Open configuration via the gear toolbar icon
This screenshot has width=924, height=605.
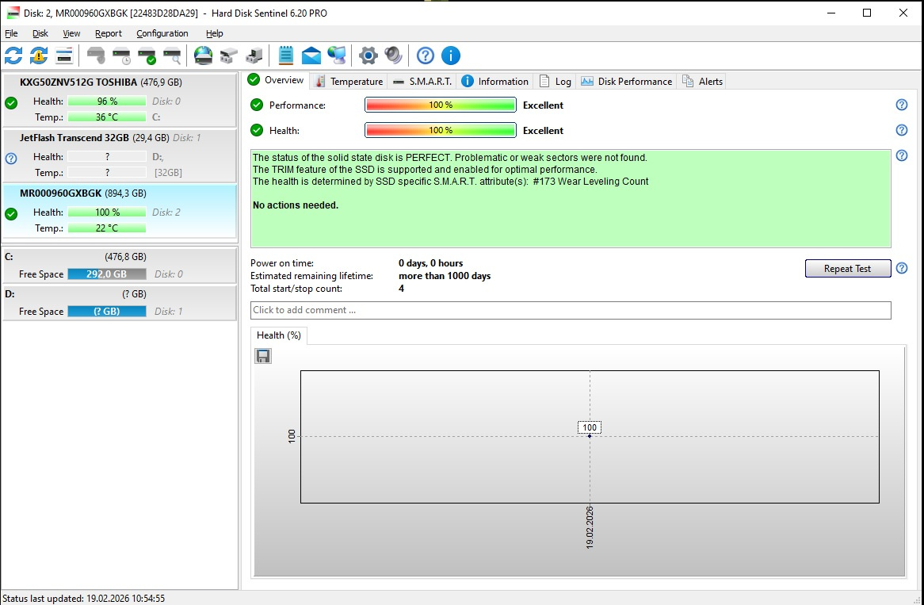368,56
